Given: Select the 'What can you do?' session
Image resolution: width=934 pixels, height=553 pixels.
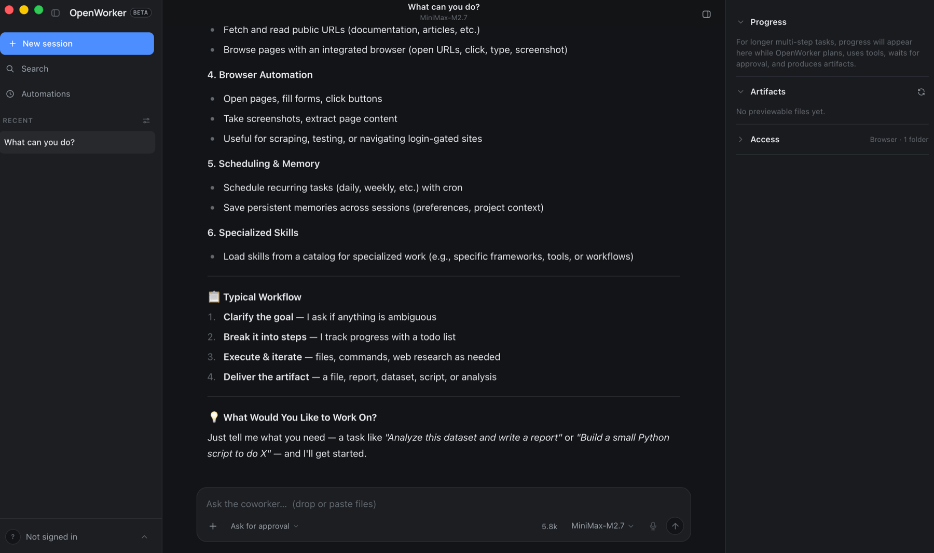Looking at the screenshot, I should (77, 142).
